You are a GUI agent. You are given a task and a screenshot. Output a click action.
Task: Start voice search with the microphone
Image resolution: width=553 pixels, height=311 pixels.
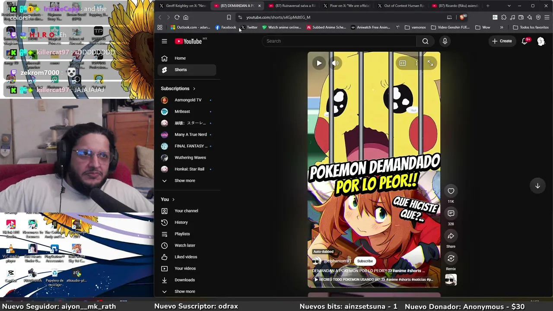click(x=445, y=41)
